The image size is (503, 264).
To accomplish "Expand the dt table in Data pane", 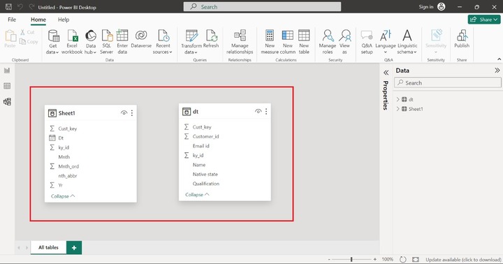I will [x=398, y=99].
